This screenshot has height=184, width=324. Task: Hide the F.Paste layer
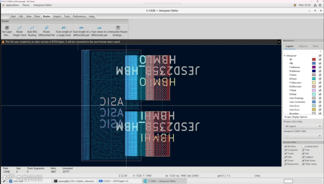(320, 75)
